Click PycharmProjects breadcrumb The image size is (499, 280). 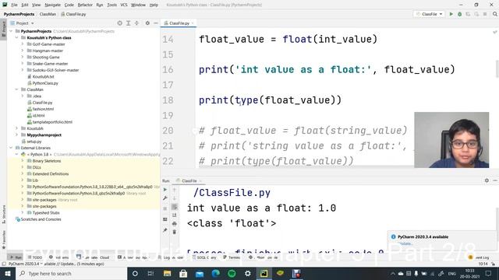pos(19,14)
